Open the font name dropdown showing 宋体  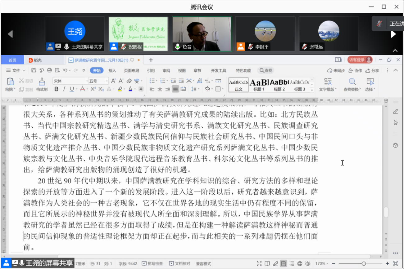pos(70,81)
